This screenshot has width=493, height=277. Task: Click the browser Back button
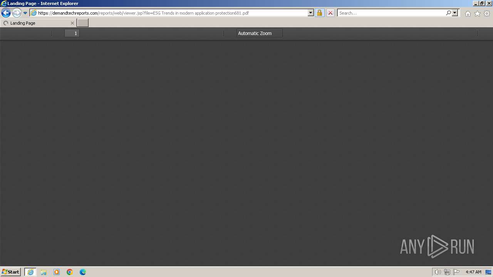coord(6,13)
